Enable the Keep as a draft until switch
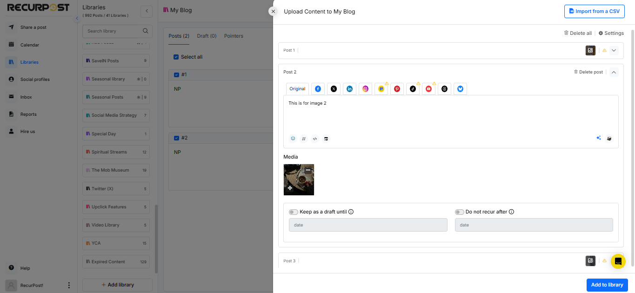The height and width of the screenshot is (293, 635). (x=294, y=212)
